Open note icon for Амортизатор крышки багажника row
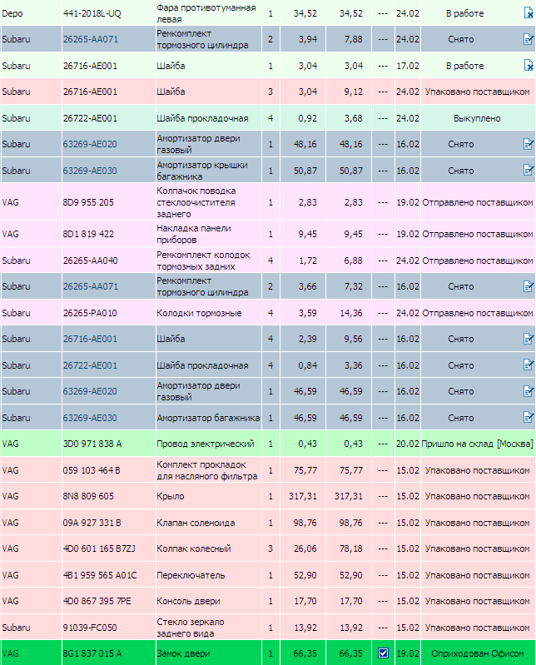The height and width of the screenshot is (665, 536). point(529,171)
